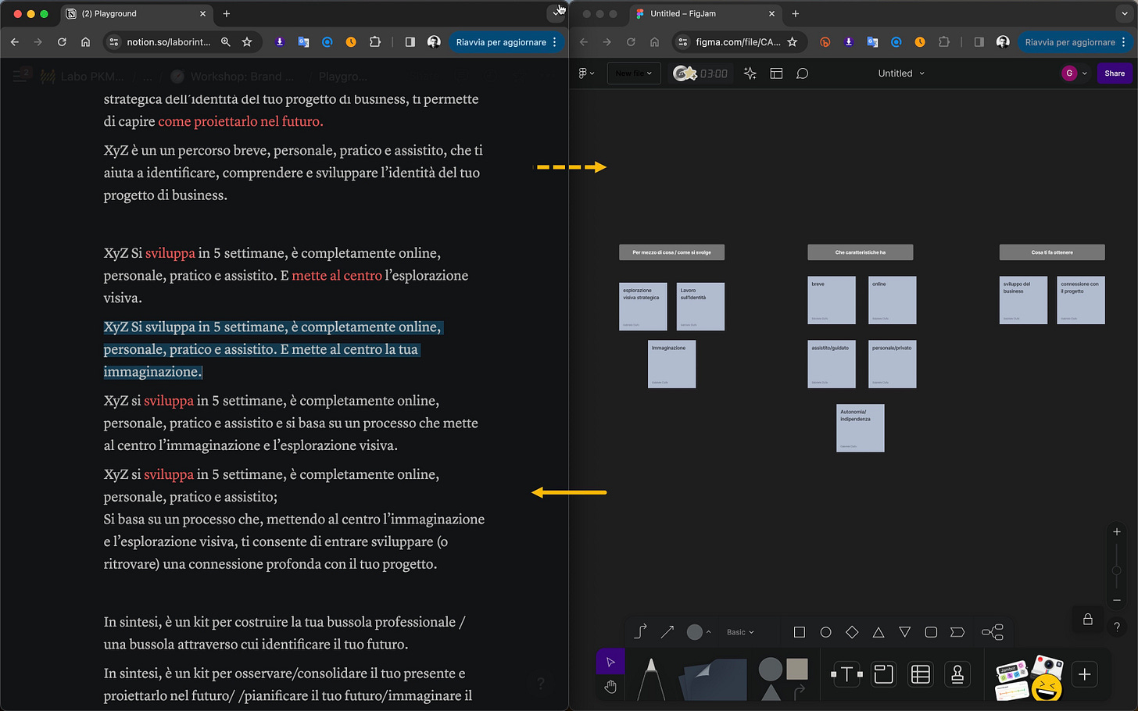Select the 'Immaginazione' sticky note
Image resolution: width=1138 pixels, height=711 pixels.
[x=672, y=364]
